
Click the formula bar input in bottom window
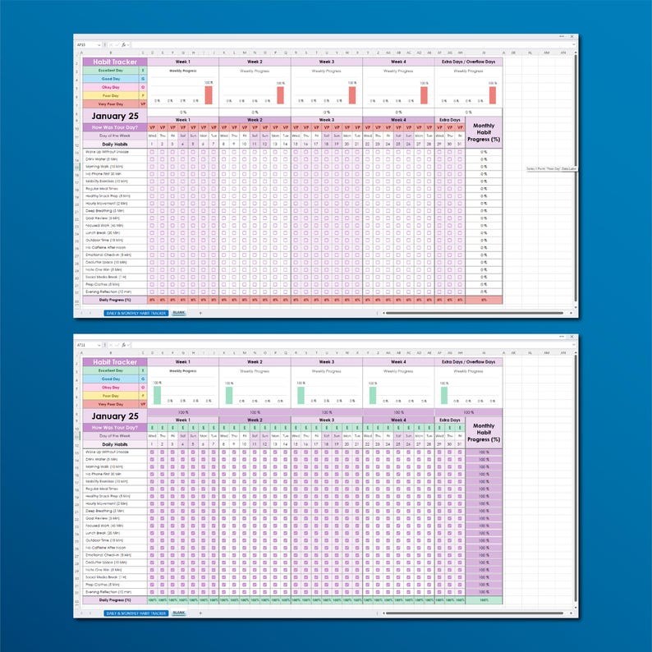(x=351, y=345)
